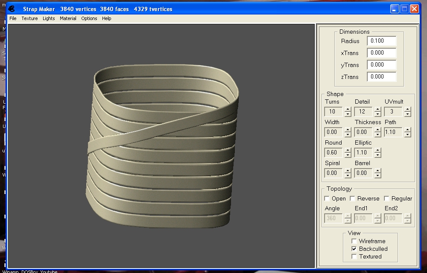Open the Texture menu
The width and height of the screenshot is (427, 273).
tap(29, 18)
